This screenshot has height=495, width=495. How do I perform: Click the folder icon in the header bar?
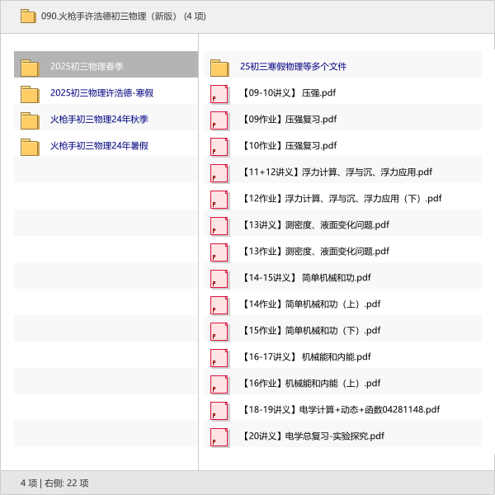[28, 16]
